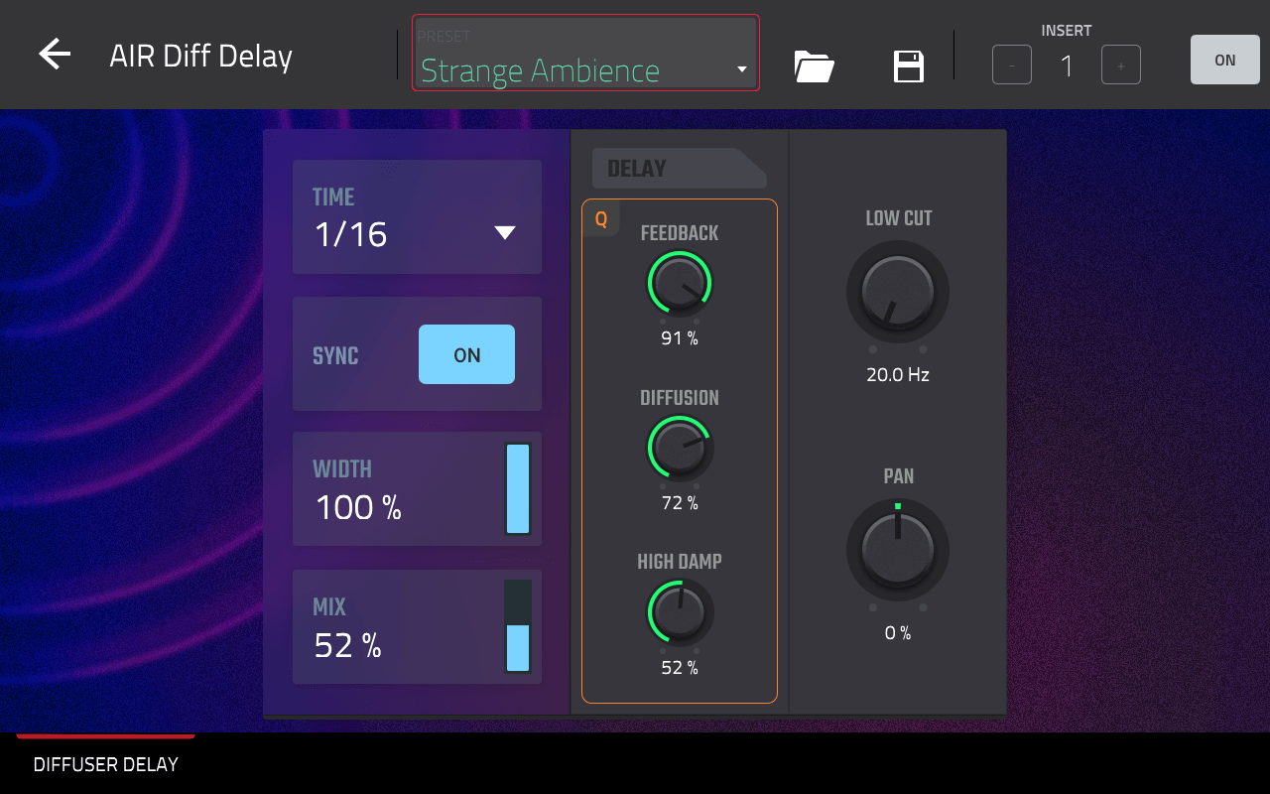Toggle the Sync ON button
This screenshot has width=1270, height=794.
click(466, 354)
